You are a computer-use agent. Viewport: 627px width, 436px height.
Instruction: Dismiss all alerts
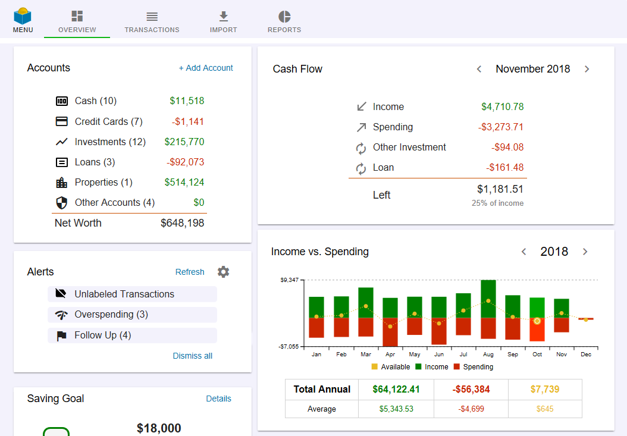[192, 356]
